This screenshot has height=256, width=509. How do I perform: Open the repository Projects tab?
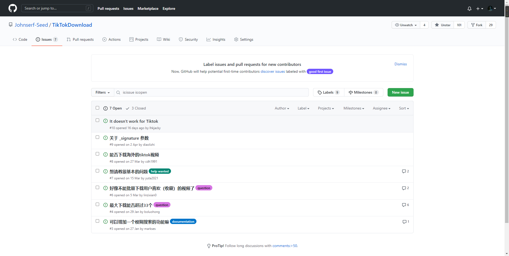pyautogui.click(x=139, y=39)
